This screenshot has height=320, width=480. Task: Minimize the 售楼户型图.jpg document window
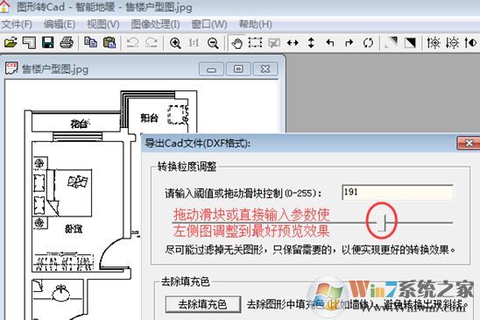pos(211,69)
